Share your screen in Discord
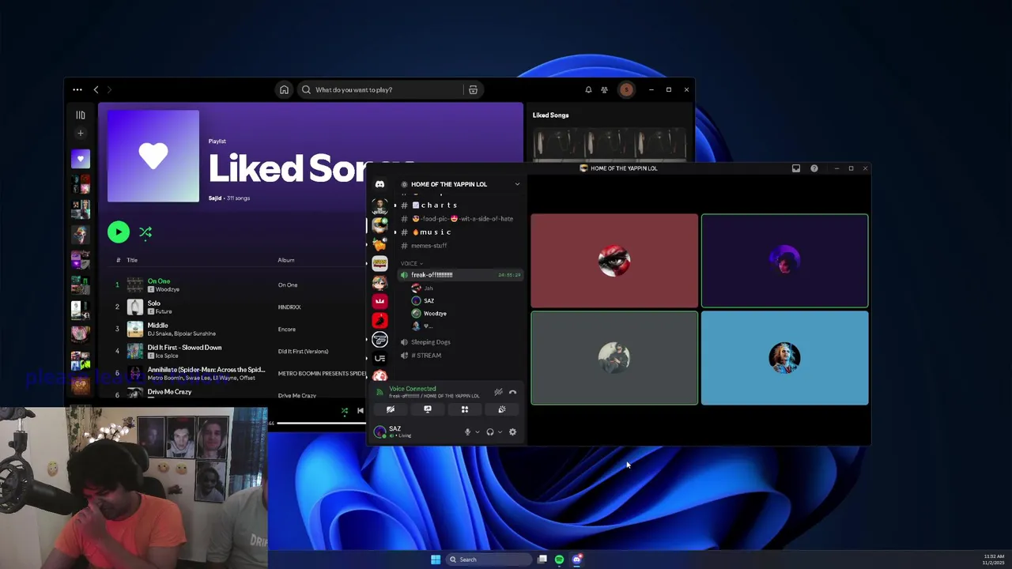Screen dimensions: 1012x569 (x=428, y=409)
